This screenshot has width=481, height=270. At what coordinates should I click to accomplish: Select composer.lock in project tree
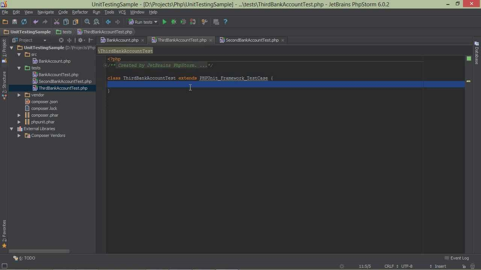click(44, 108)
